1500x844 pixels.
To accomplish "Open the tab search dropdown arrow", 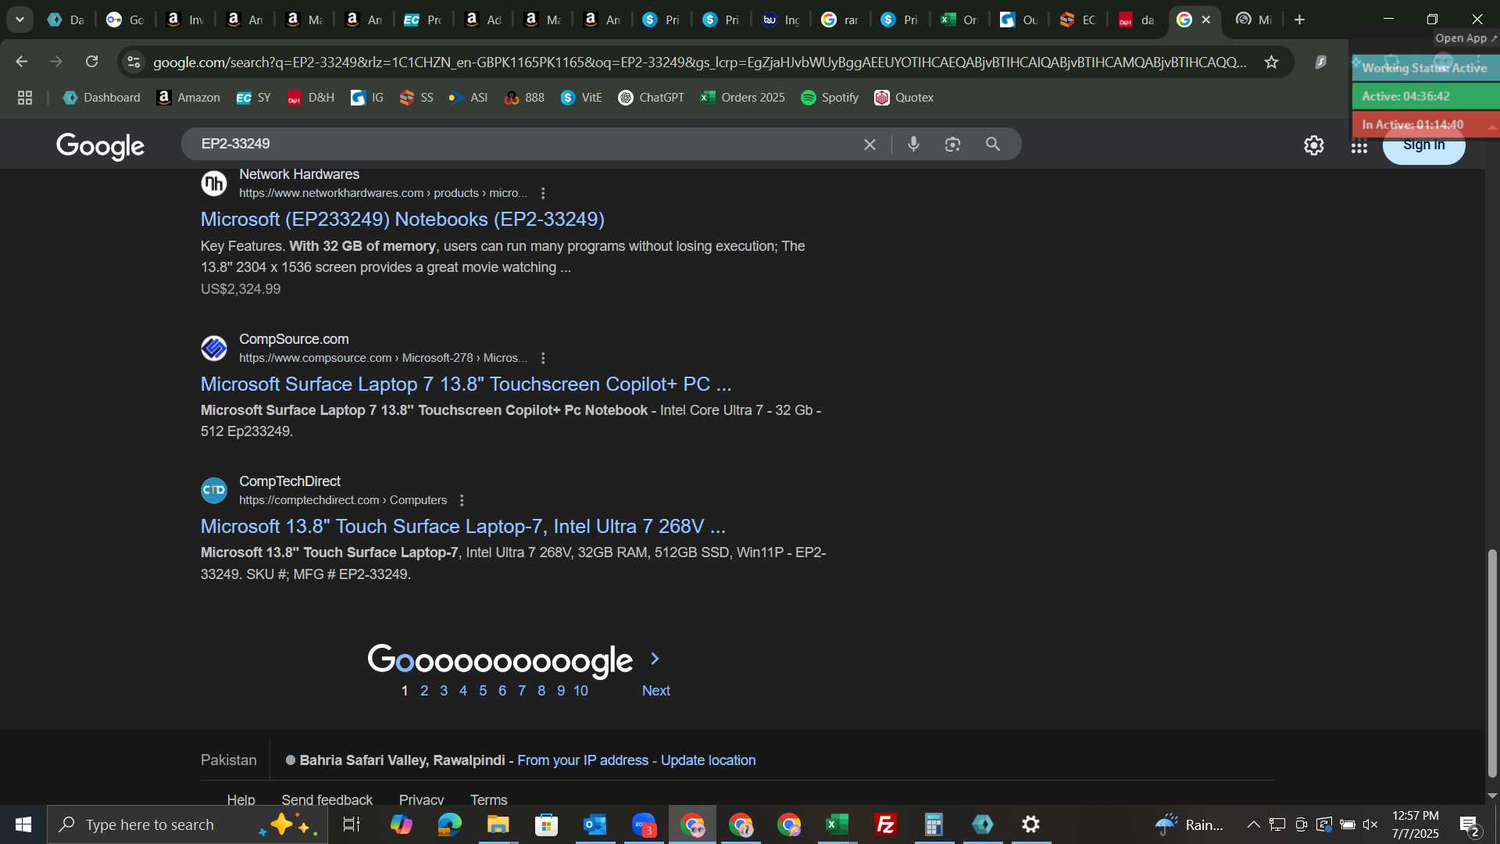I will pos(20,20).
